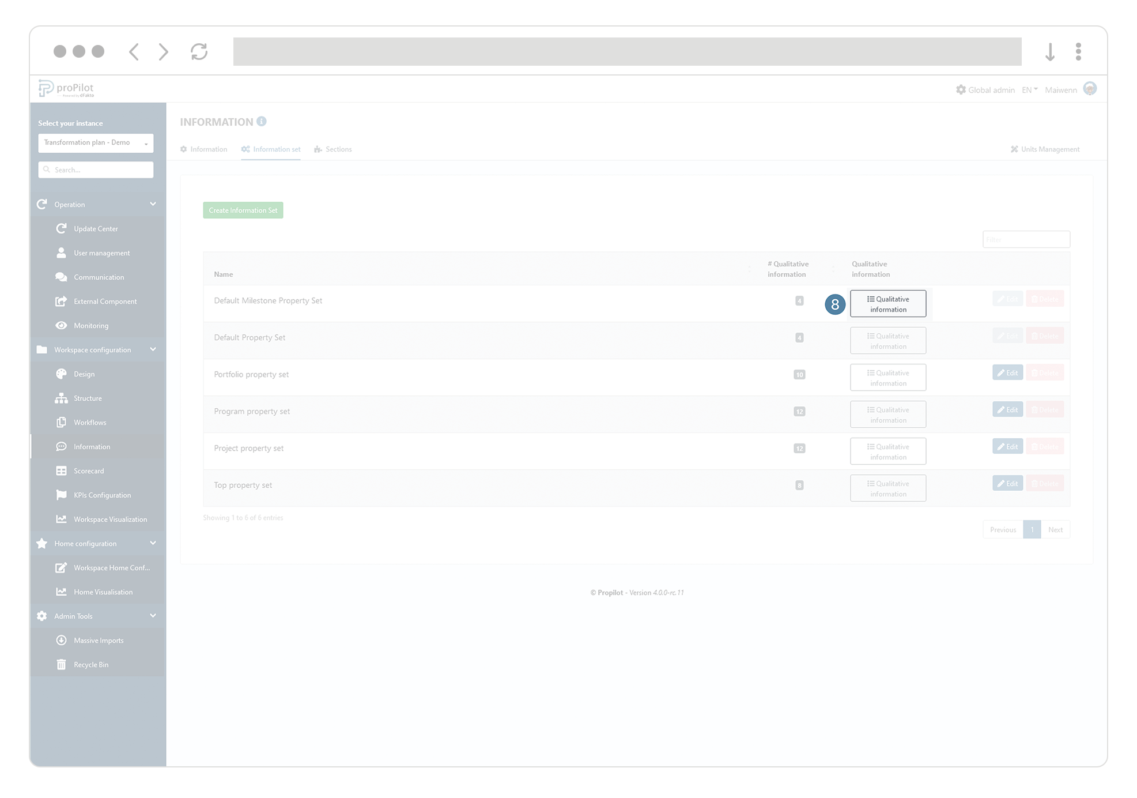Open Qualitative information for Default Milestone set
The image size is (1137, 798).
(x=887, y=304)
